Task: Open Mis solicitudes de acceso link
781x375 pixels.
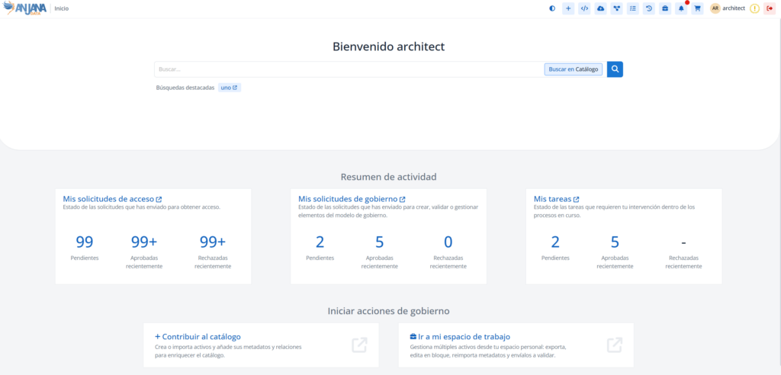Action: coord(112,199)
